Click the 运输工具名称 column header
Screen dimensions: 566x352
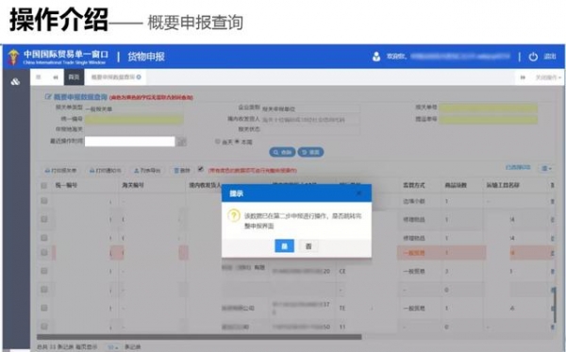[503, 185]
